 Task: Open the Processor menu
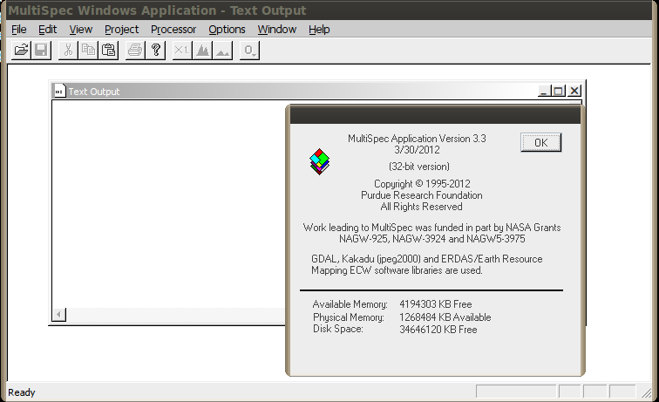point(173,30)
